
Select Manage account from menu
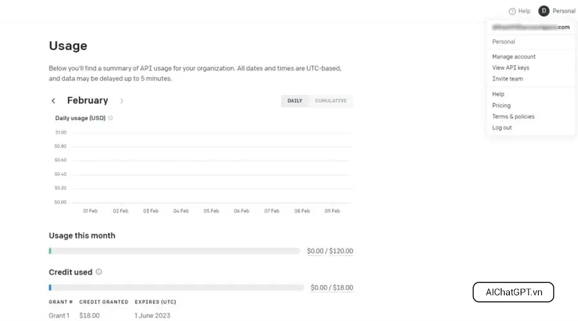click(x=514, y=56)
